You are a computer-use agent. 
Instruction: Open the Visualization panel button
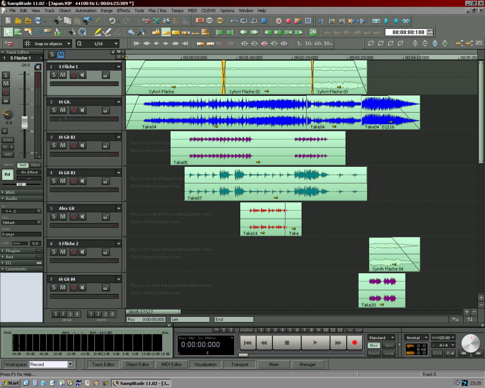(x=205, y=364)
